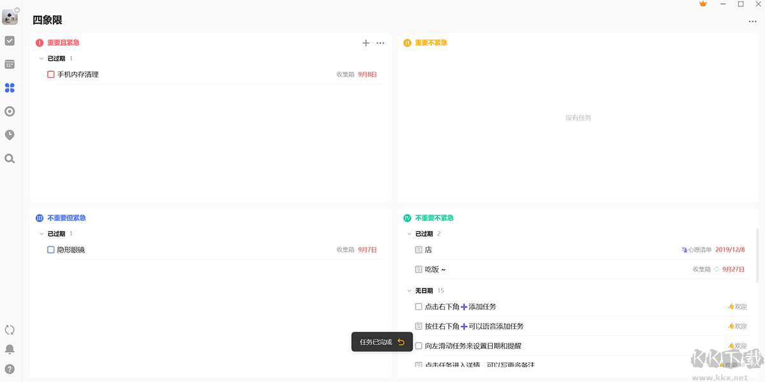Viewport: 765px width, 382px height.
Task: Open the 吃饭 ~ task
Action: click(435, 269)
